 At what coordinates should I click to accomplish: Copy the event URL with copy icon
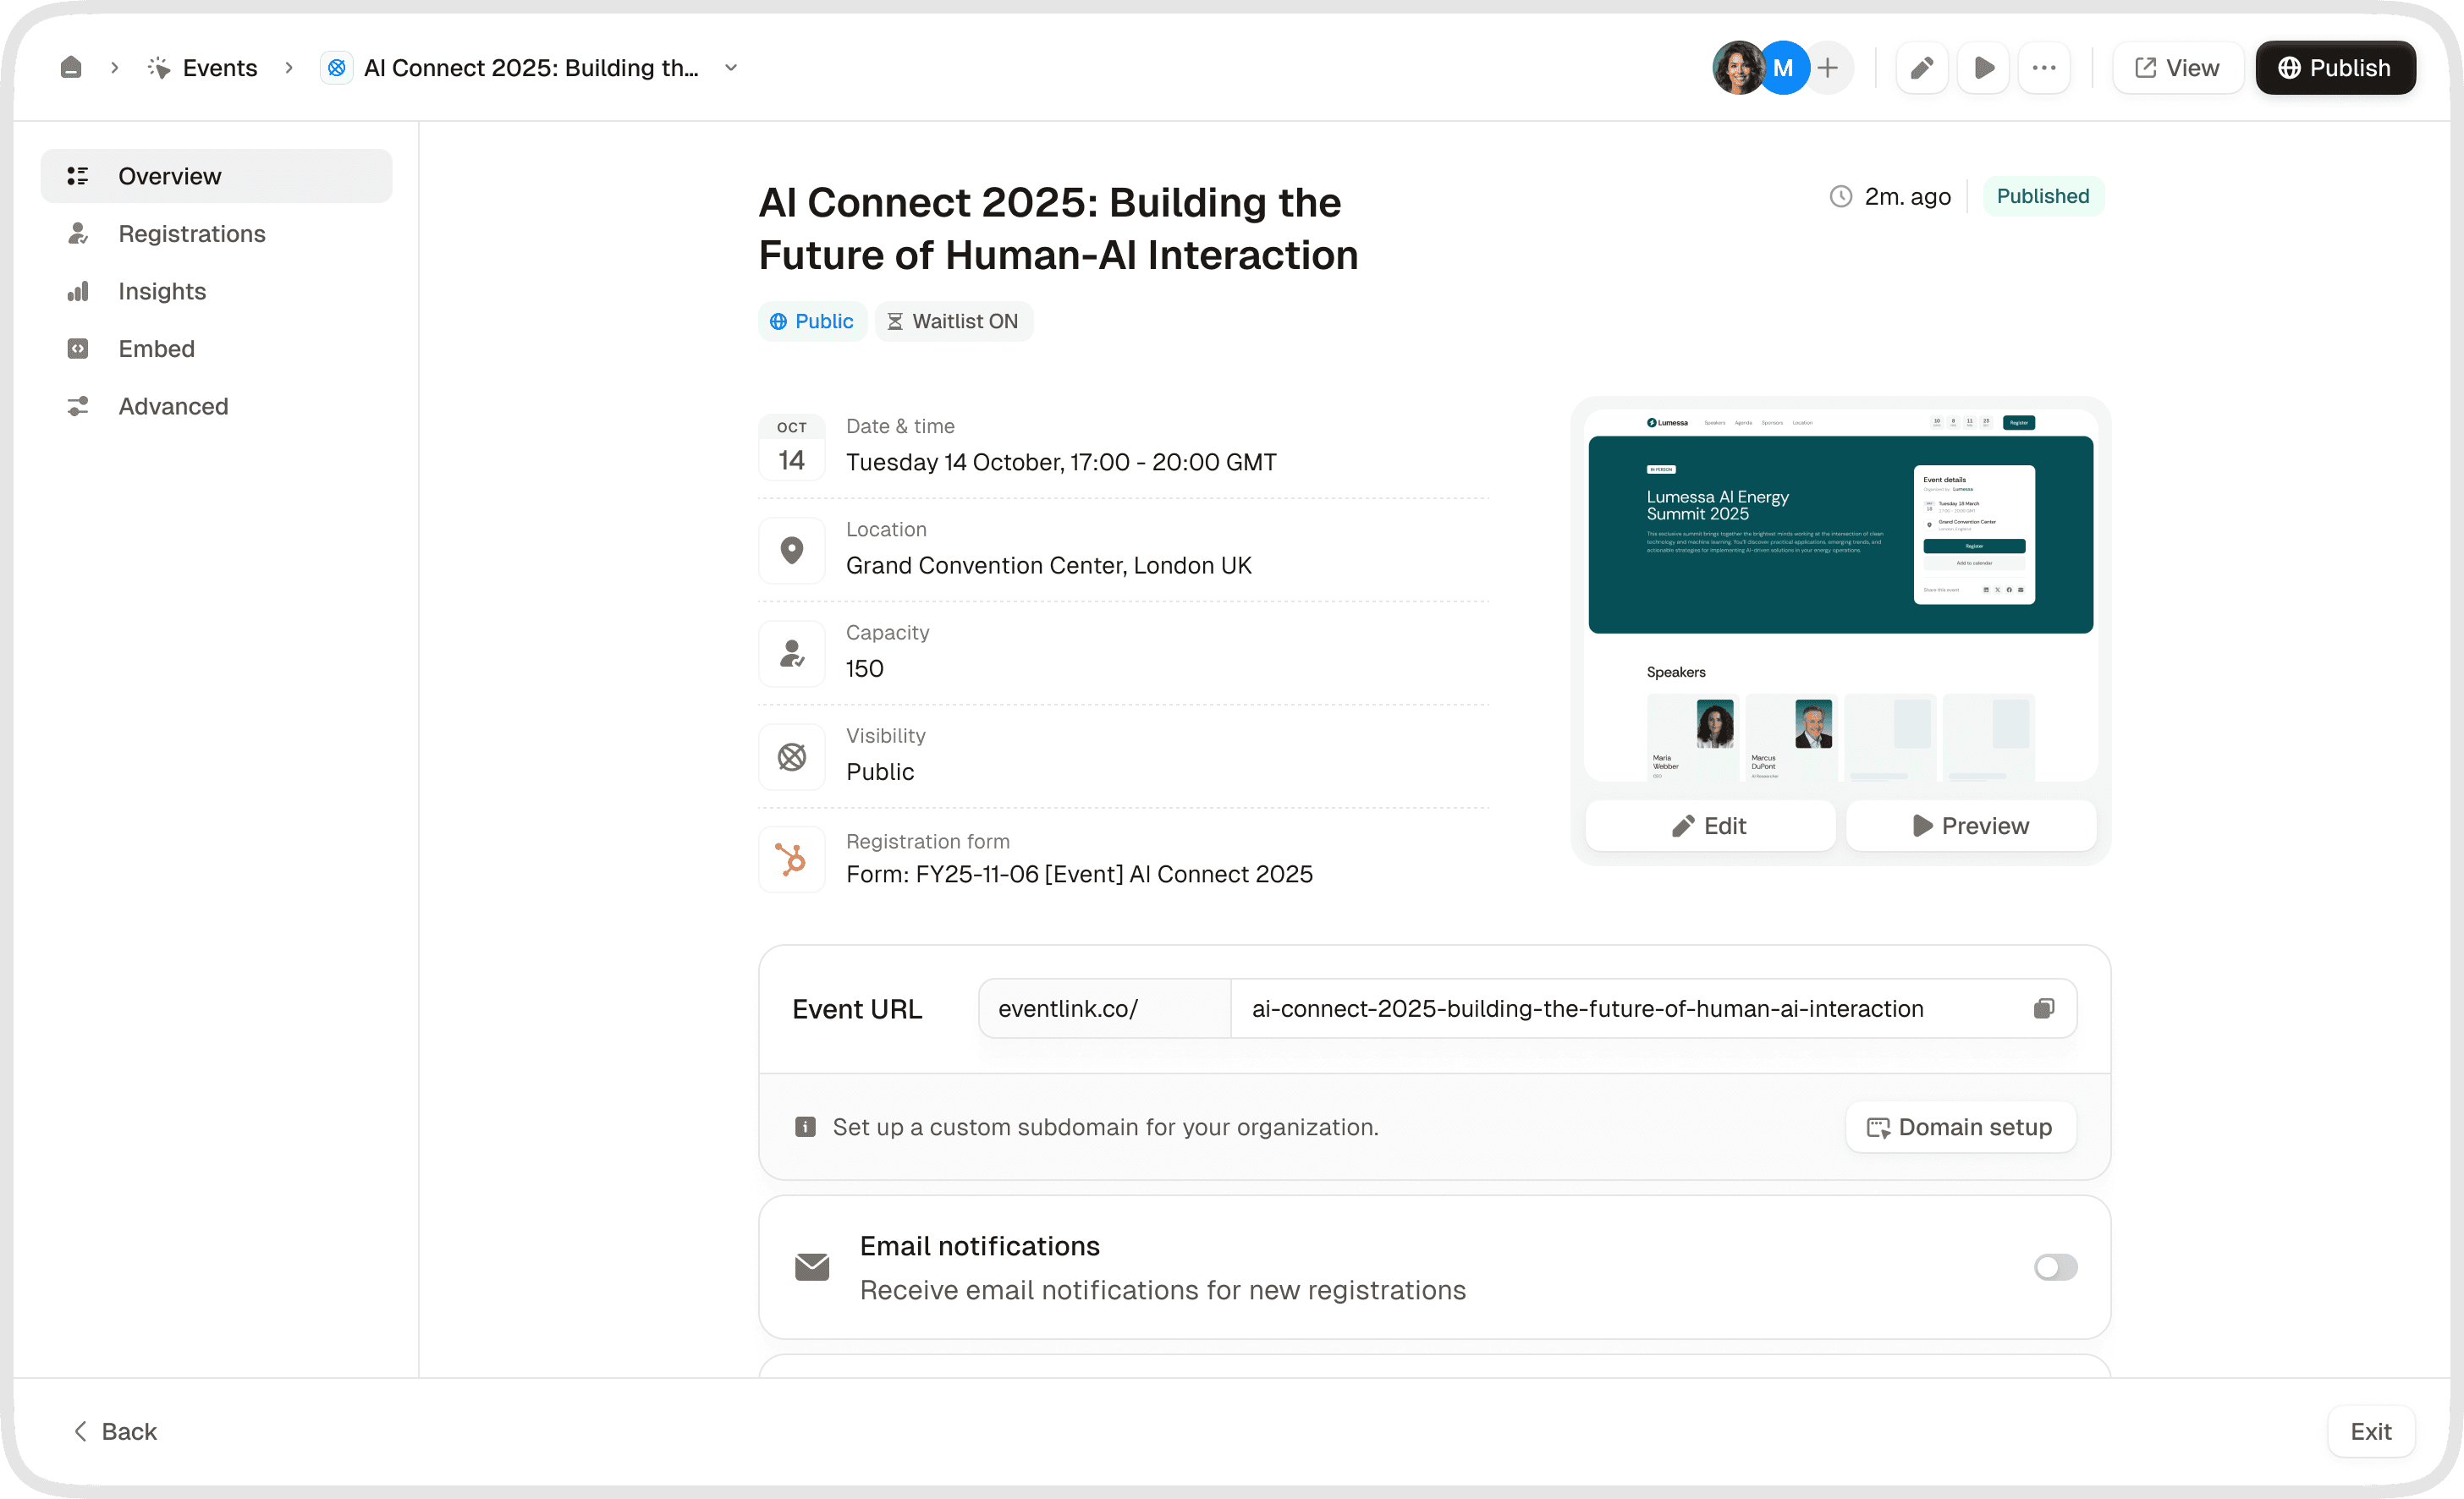coord(2043,1008)
